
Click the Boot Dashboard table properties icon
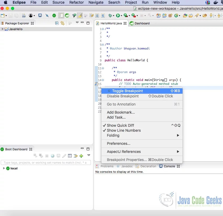tap(70, 156)
